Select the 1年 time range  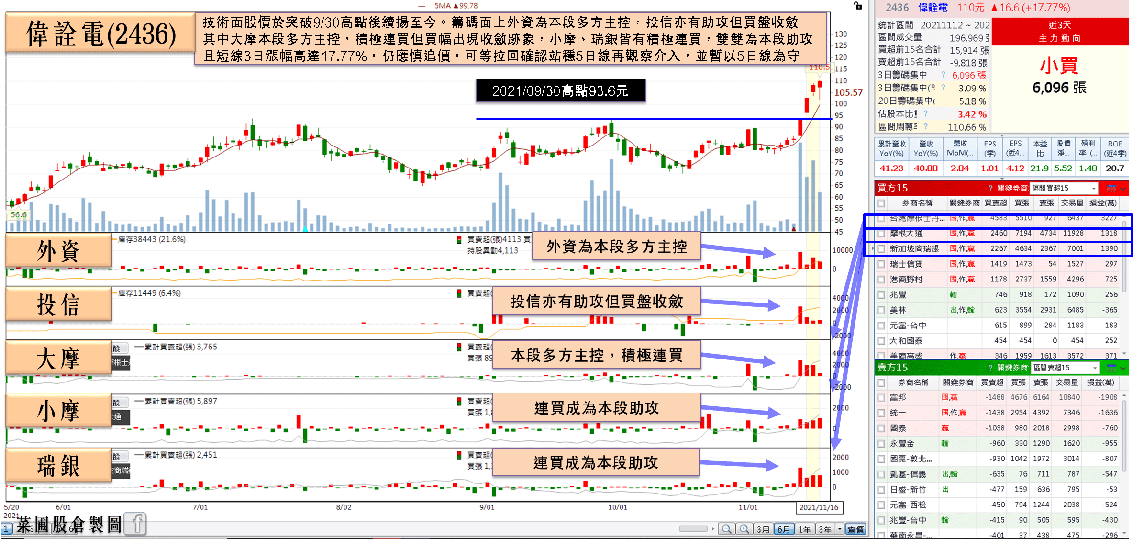(x=805, y=529)
